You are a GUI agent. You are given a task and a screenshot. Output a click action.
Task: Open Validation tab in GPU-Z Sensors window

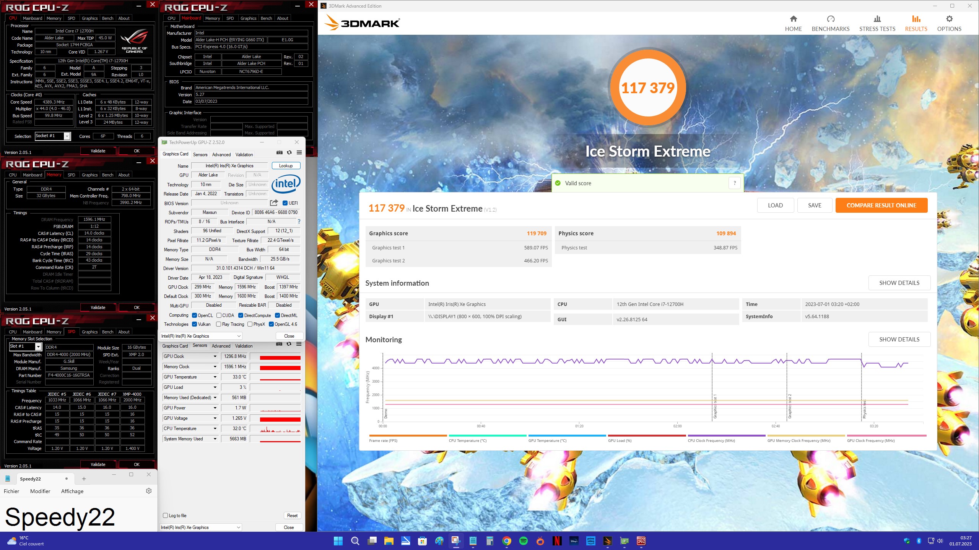tap(244, 346)
